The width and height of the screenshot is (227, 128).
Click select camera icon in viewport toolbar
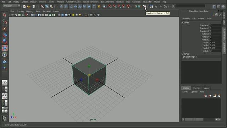(12, 15)
